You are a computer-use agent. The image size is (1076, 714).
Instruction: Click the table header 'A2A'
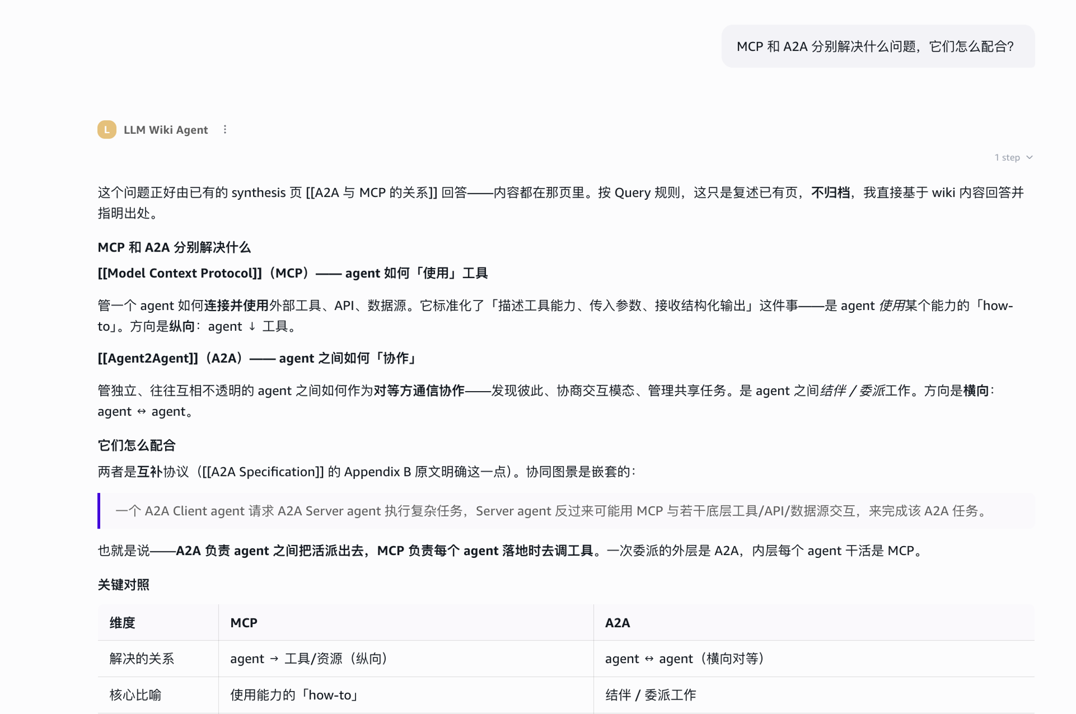coord(814,622)
